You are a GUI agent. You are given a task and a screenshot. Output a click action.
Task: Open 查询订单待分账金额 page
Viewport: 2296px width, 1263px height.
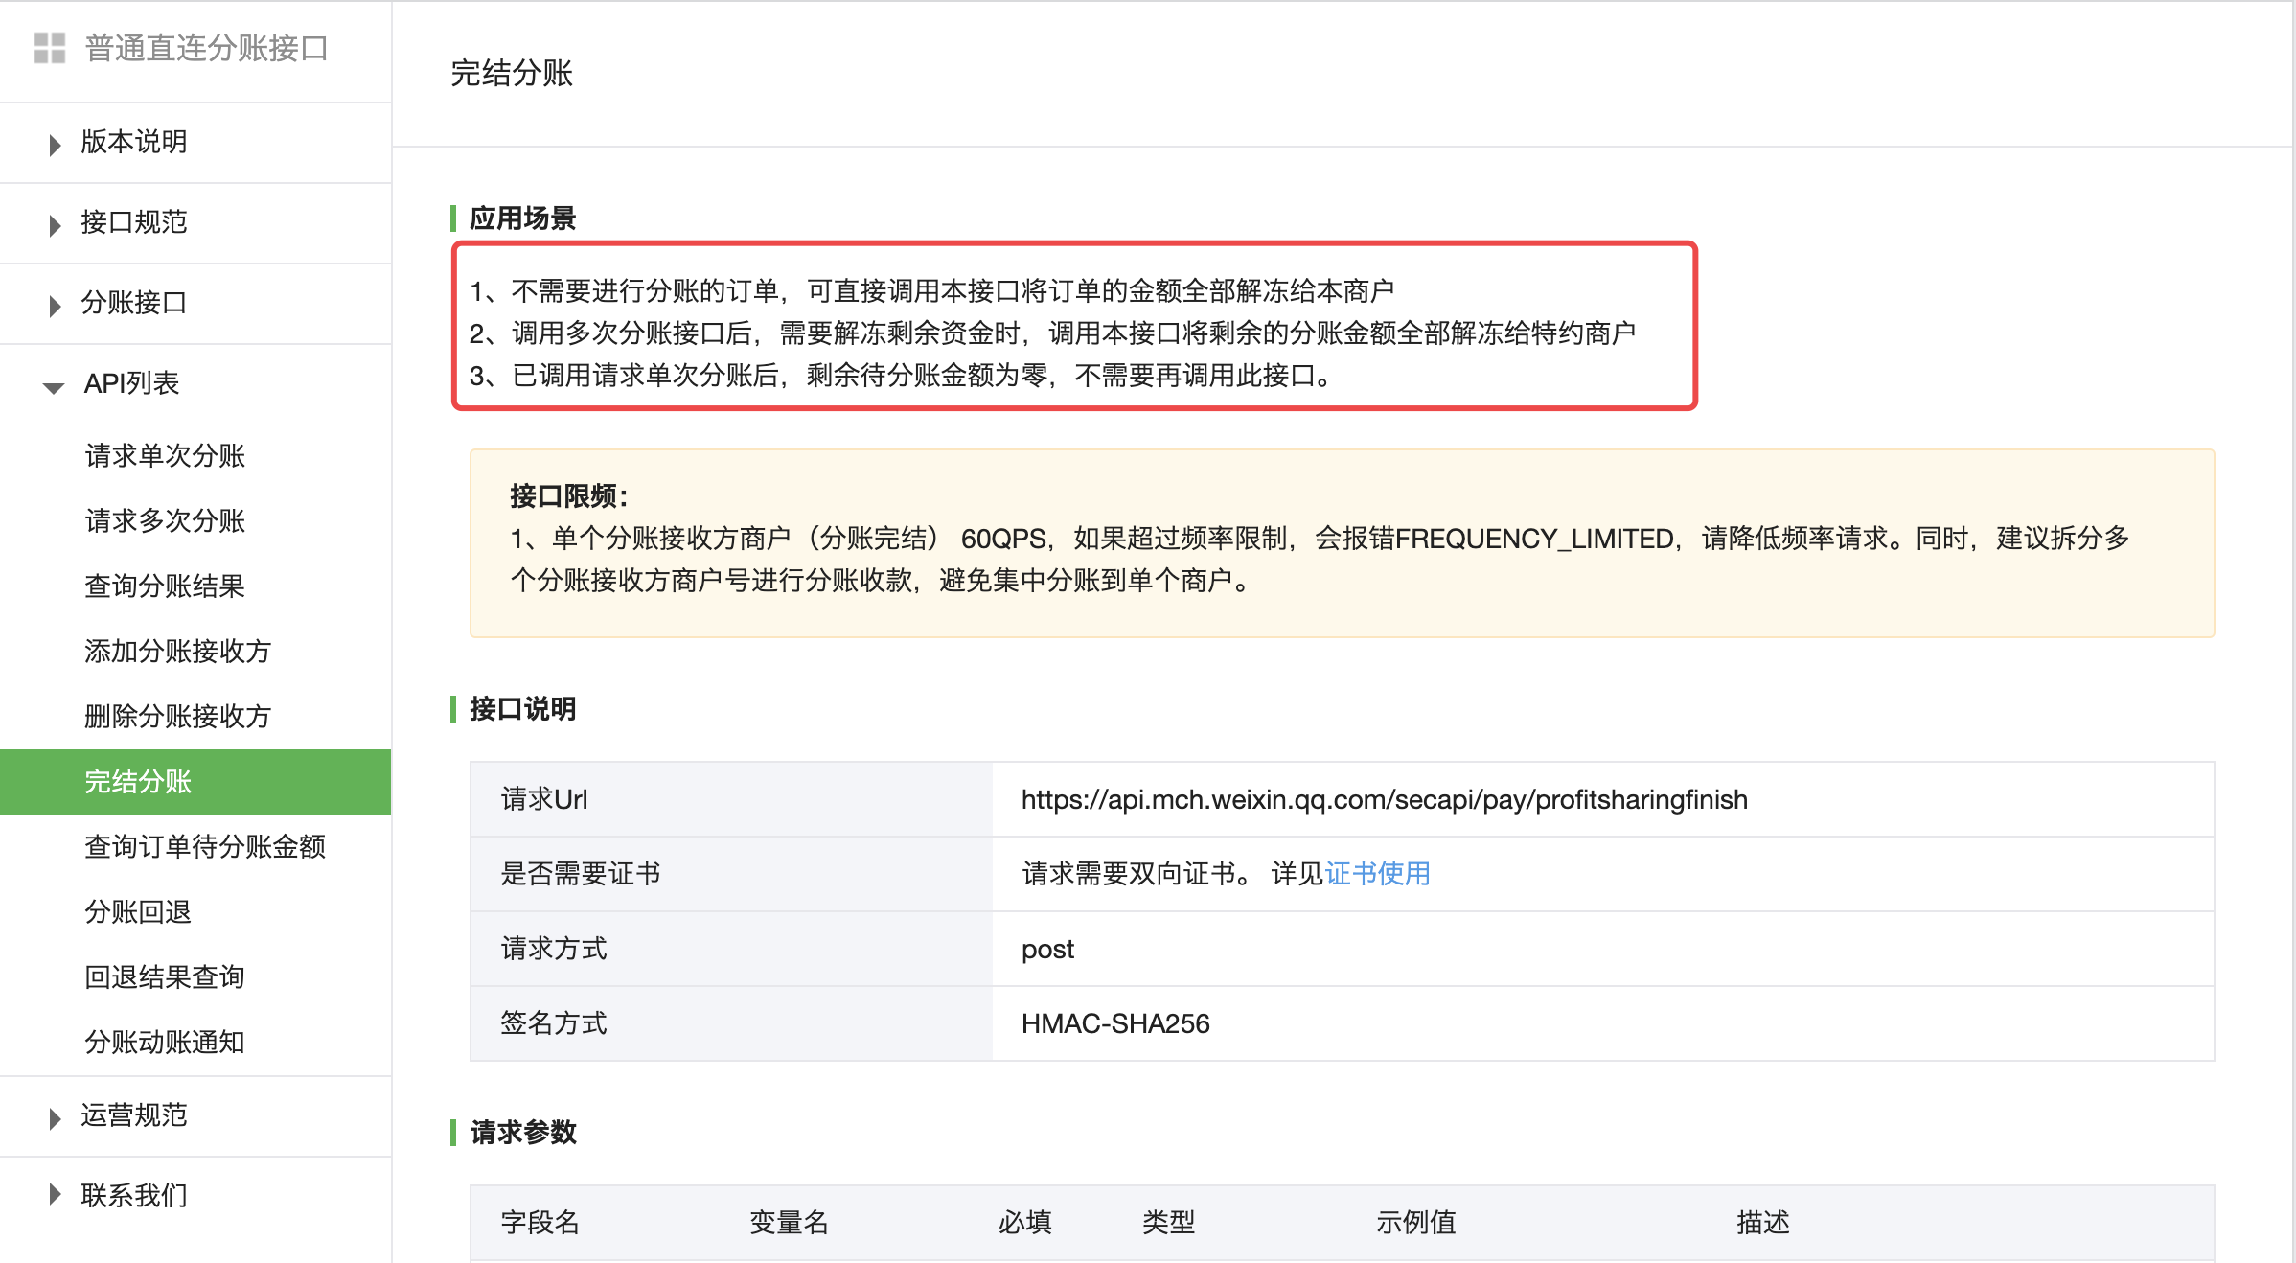pyautogui.click(x=205, y=847)
